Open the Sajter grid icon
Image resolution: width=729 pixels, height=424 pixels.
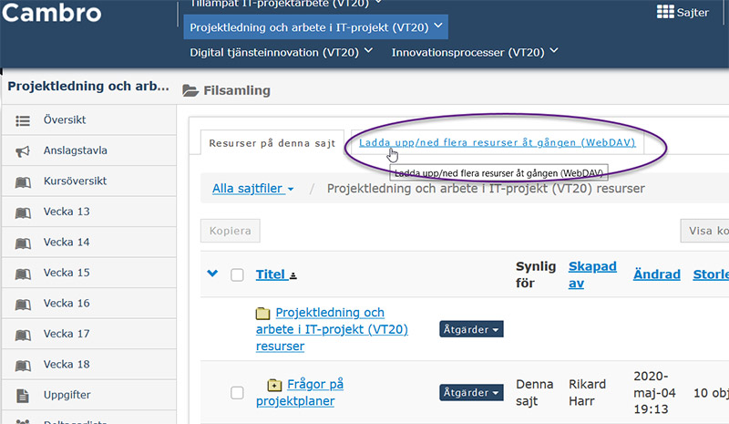(665, 12)
